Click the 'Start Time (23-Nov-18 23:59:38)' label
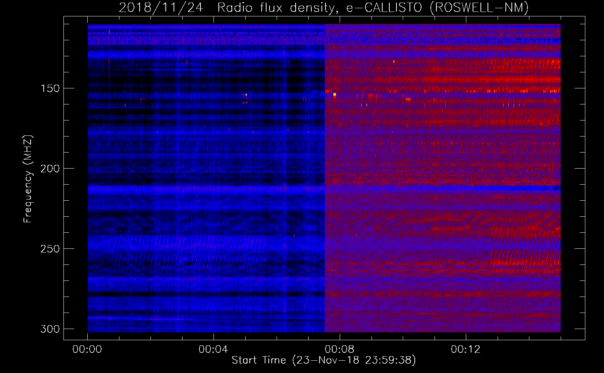Screen dimensions: 604x373 click(x=324, y=360)
